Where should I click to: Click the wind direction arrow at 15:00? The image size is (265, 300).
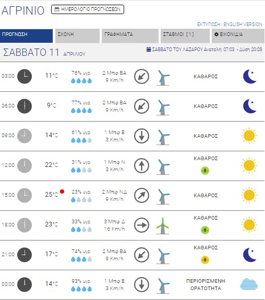(141, 195)
